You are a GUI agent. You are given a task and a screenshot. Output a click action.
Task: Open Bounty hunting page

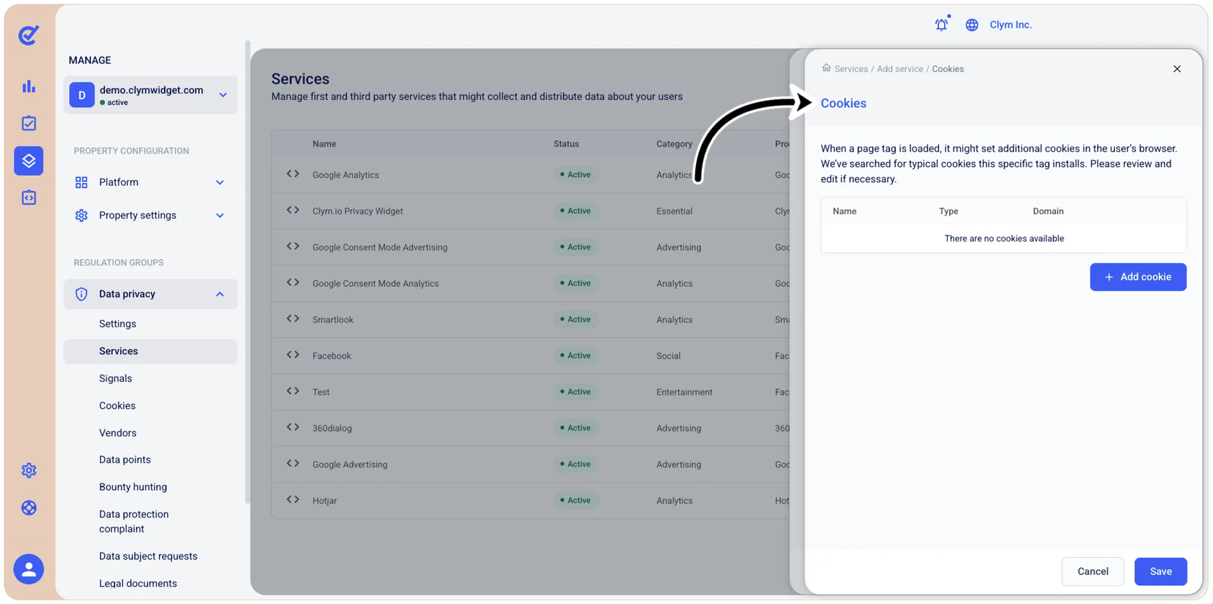point(133,487)
